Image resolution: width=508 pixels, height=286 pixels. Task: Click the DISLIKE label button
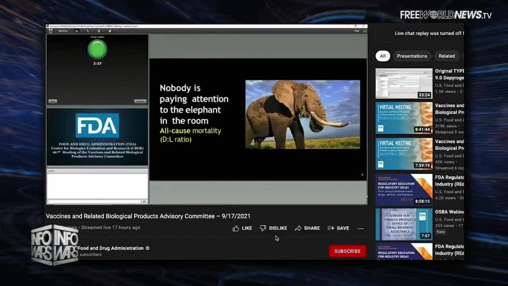278,228
